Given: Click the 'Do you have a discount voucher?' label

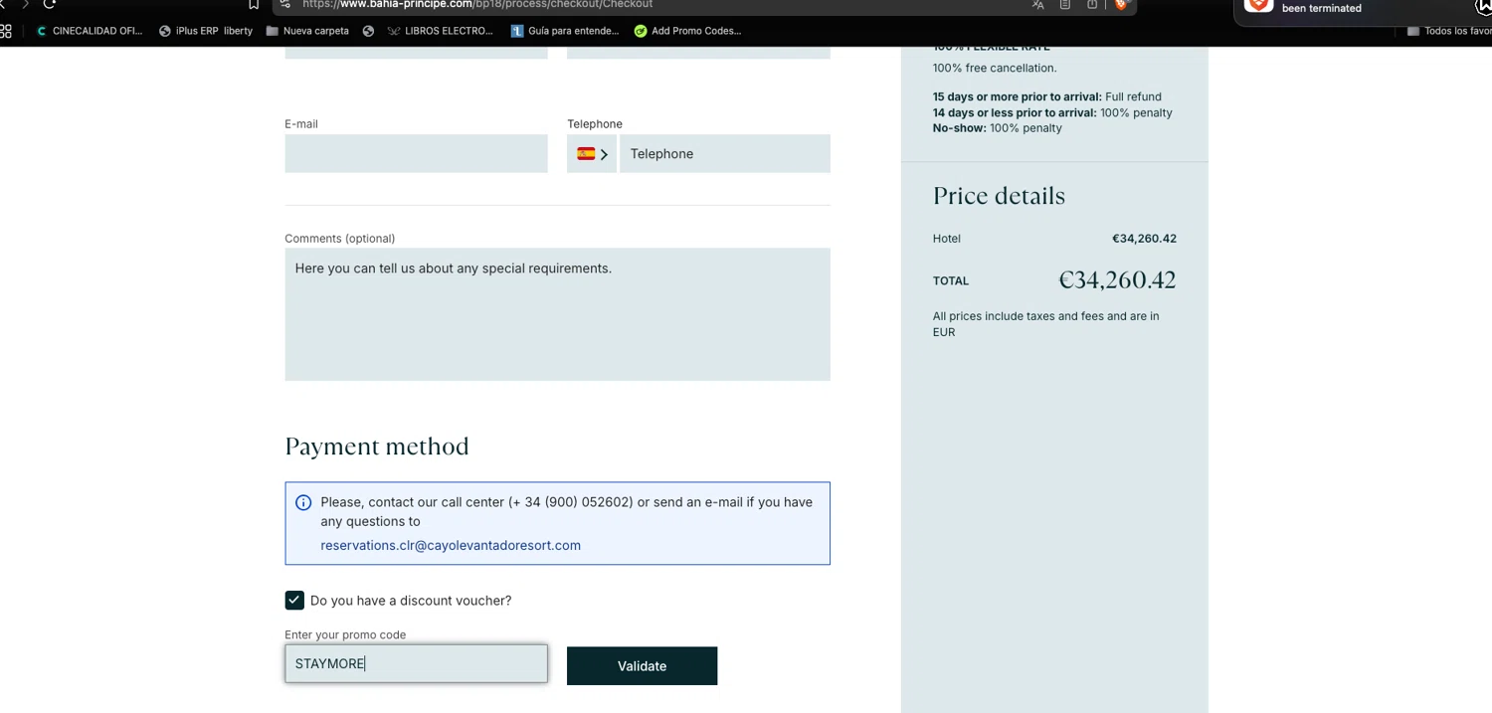Looking at the screenshot, I should pyautogui.click(x=411, y=601).
